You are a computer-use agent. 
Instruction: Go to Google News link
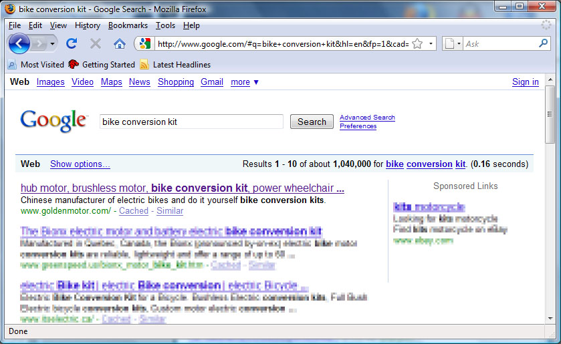point(140,82)
